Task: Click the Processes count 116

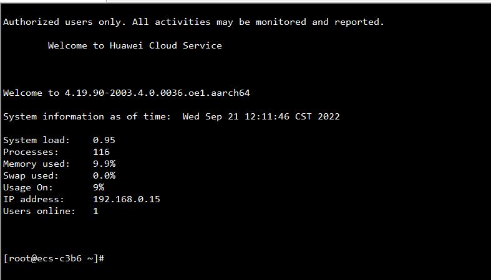Action: (x=101, y=152)
